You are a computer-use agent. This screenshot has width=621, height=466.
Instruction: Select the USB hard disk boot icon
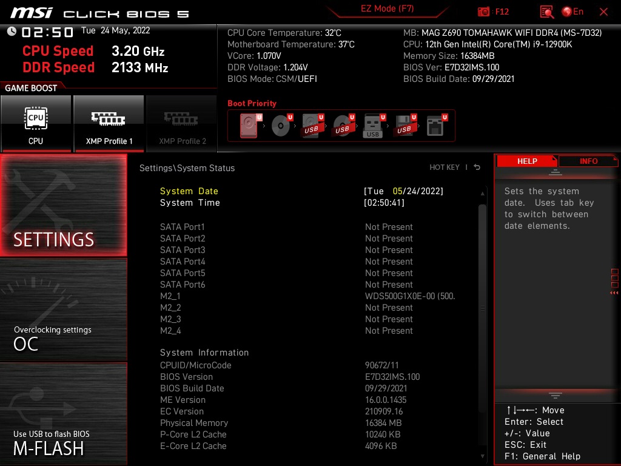[313, 126]
